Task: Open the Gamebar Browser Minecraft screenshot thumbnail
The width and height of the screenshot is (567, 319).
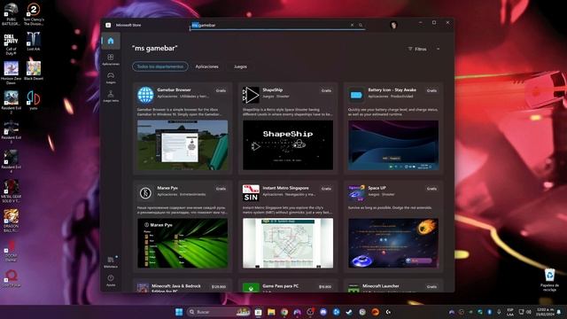Action: click(183, 145)
